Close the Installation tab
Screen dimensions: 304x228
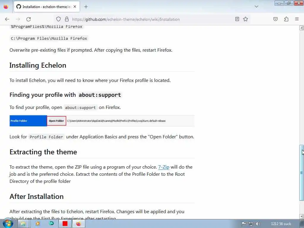click(x=75, y=7)
